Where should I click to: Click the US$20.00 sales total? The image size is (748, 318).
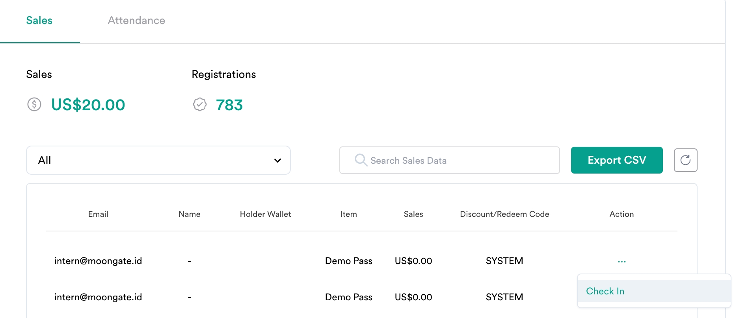88,105
